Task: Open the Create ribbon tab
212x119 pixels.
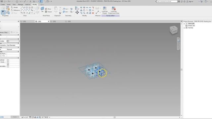Action: [3, 4]
